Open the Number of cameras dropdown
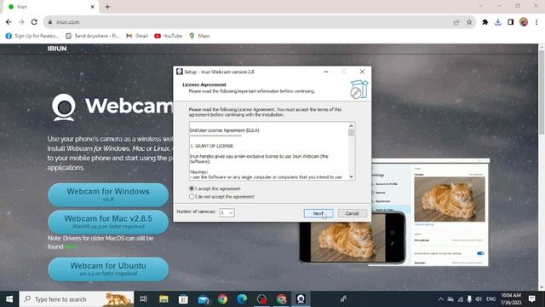 pos(227,212)
